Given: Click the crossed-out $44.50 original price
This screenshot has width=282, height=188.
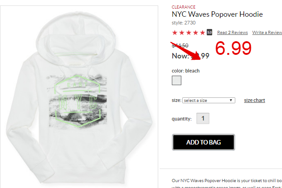Looking at the screenshot, I should 180,45.
